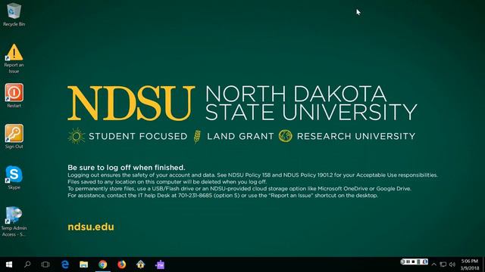Viewport: 485px width, 272px height.
Task: Open Task View on the taskbar
Action: (45, 264)
